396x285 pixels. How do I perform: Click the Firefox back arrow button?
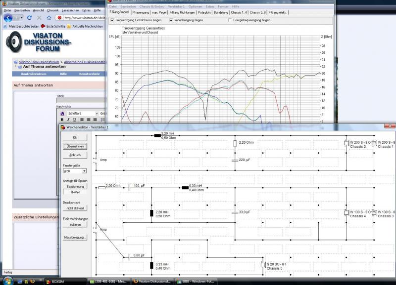coord(8,17)
